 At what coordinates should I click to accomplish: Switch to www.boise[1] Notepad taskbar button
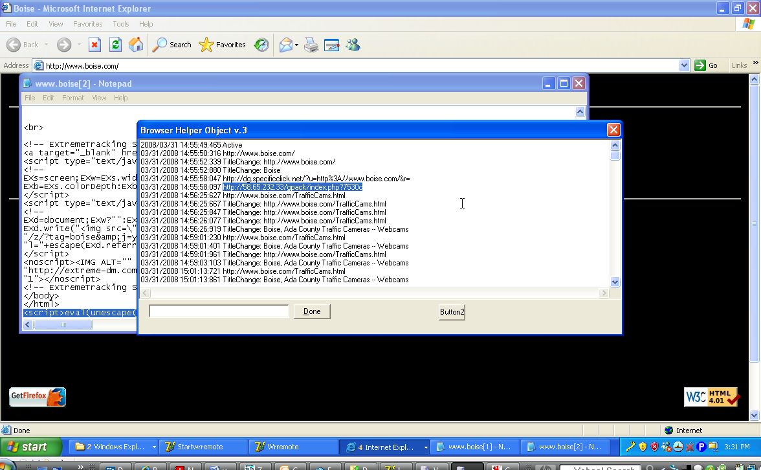coord(475,447)
